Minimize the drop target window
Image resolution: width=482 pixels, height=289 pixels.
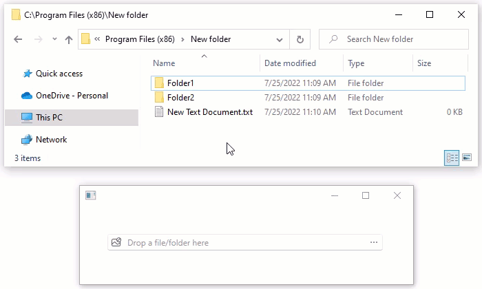click(335, 195)
